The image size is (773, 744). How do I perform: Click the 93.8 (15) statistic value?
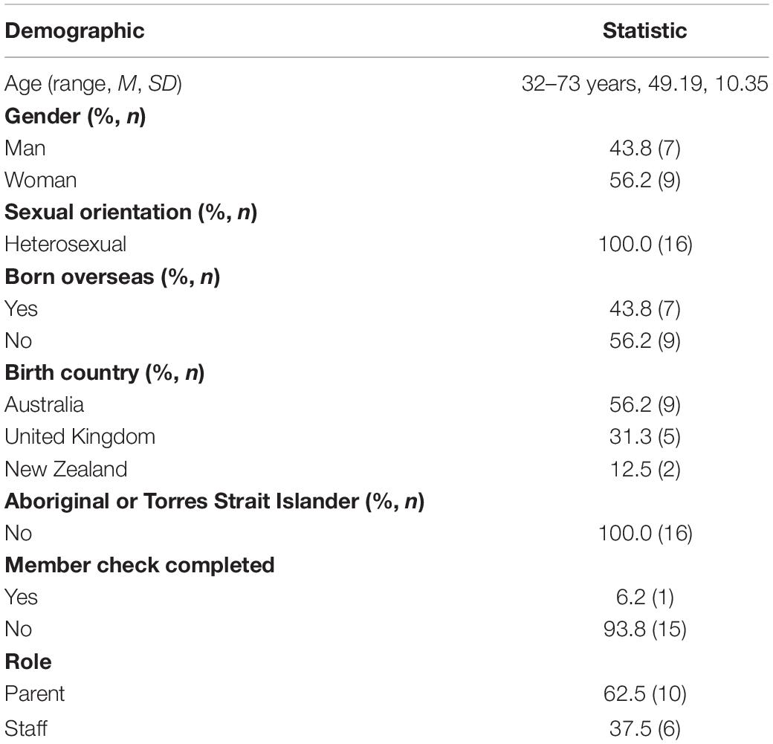tap(645, 630)
